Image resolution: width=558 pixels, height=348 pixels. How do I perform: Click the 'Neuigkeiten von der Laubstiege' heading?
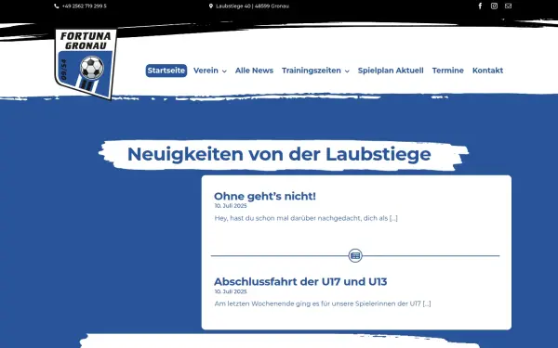tap(279, 154)
